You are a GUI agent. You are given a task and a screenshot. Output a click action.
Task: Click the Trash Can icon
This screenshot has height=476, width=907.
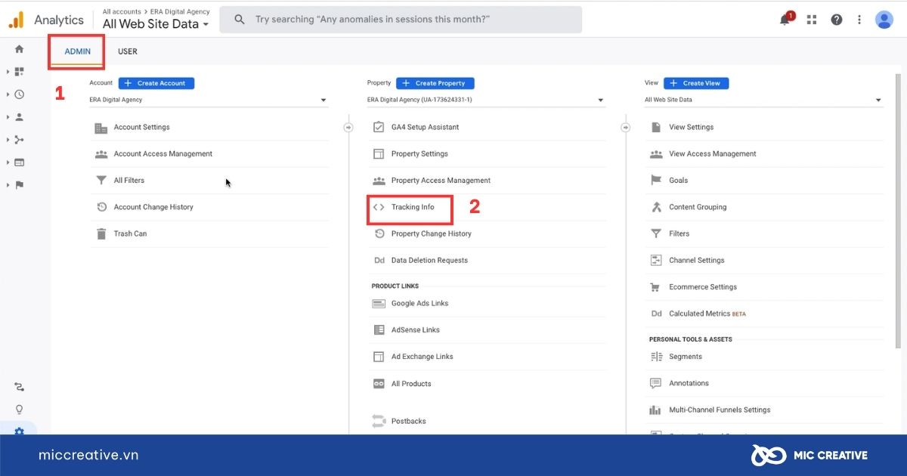[101, 234]
